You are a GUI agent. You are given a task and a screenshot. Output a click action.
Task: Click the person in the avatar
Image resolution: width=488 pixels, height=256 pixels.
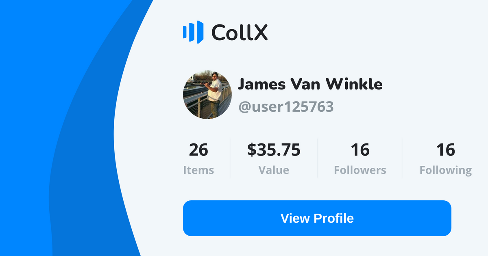(x=214, y=93)
